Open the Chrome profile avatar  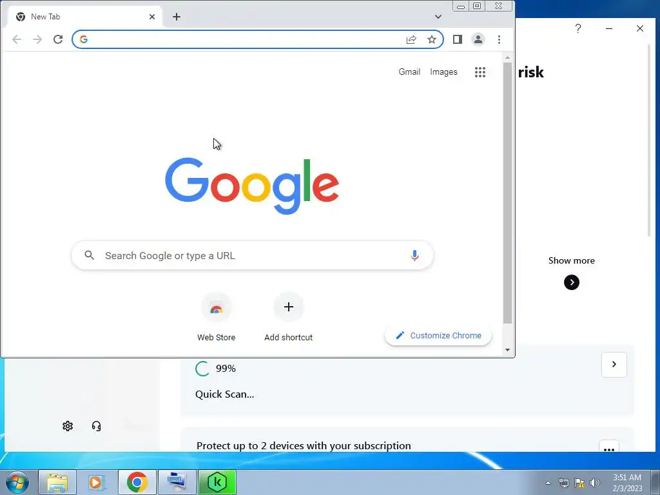[478, 39]
